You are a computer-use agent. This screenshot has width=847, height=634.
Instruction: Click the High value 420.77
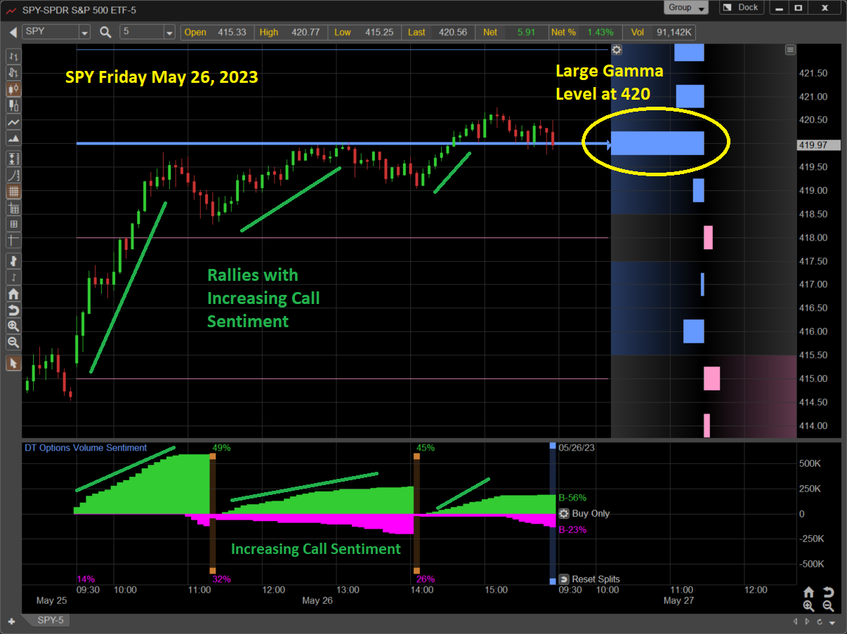[305, 32]
